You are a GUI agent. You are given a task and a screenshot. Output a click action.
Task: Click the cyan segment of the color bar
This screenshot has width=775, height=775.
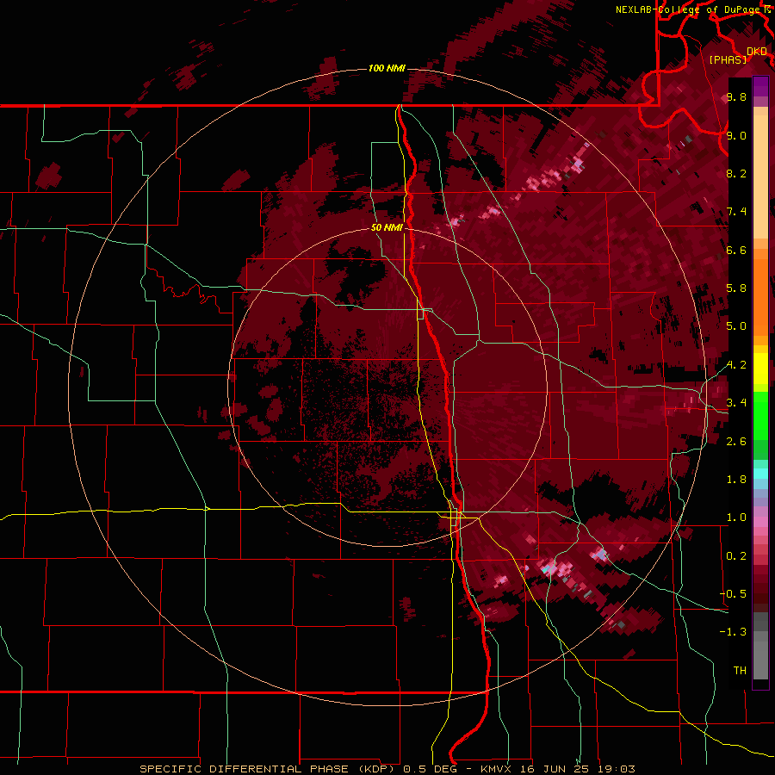point(760,474)
